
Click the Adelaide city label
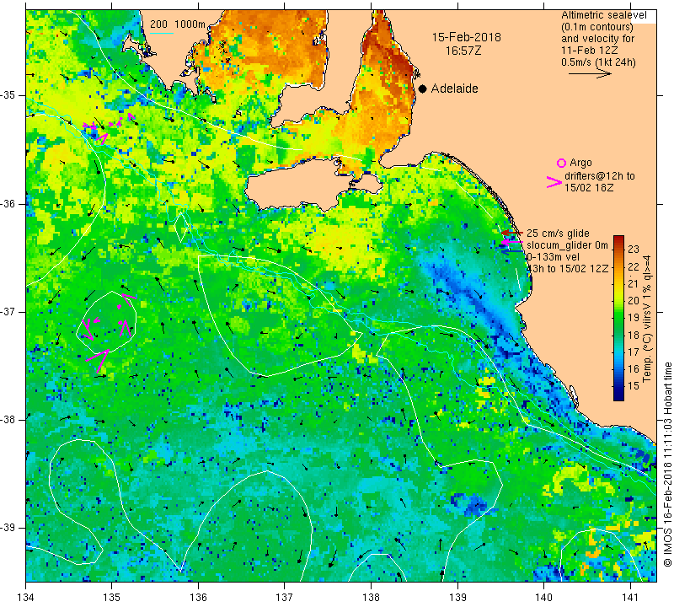click(x=454, y=89)
